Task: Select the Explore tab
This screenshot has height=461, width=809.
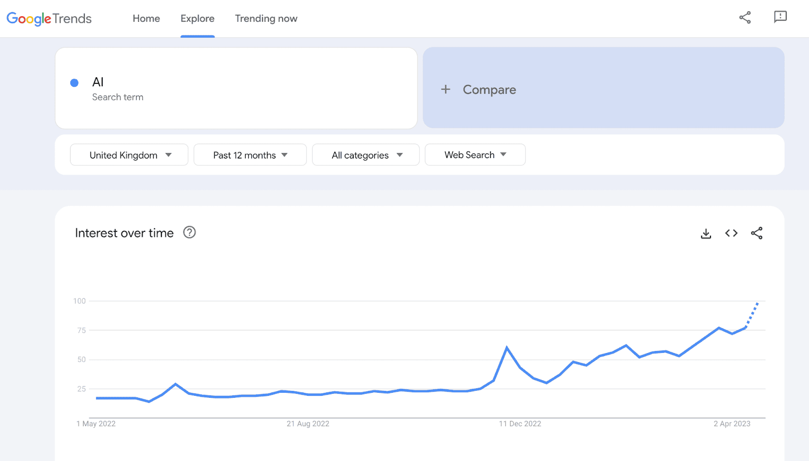Action: point(197,18)
